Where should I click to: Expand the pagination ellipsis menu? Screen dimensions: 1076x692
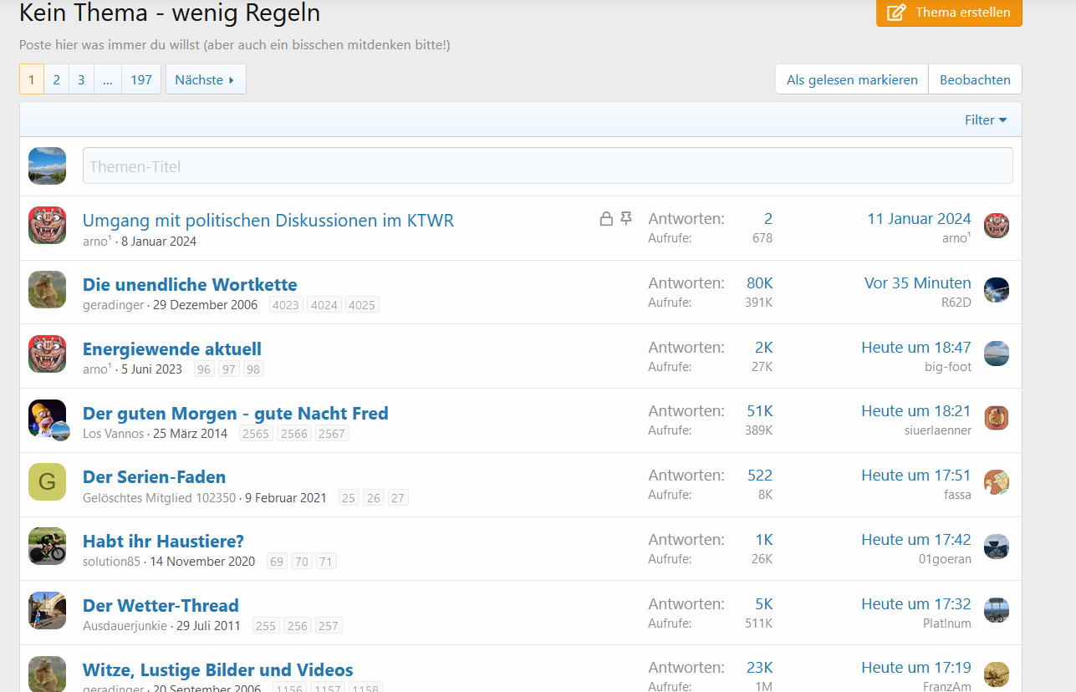coord(108,79)
